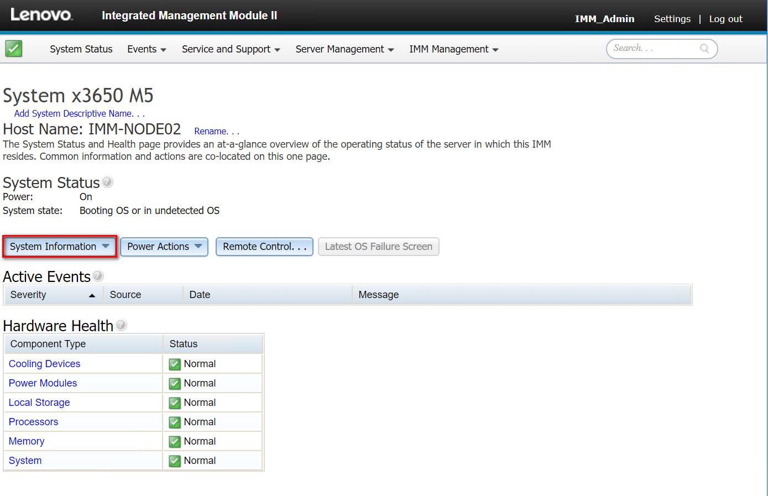Click 'Booting OS or in undetected OS' text

[149, 211]
